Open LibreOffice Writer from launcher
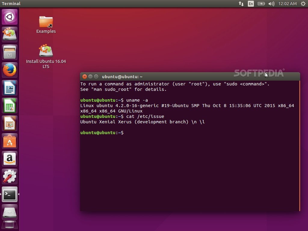 [x=10, y=88]
